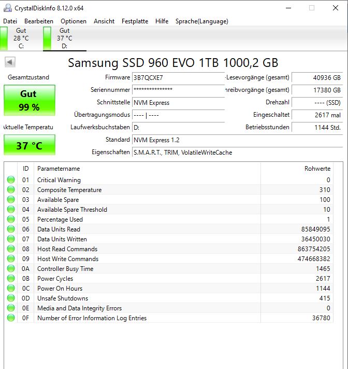Click the status dot for Power On Hours
The height and width of the screenshot is (369, 348).
[11, 288]
